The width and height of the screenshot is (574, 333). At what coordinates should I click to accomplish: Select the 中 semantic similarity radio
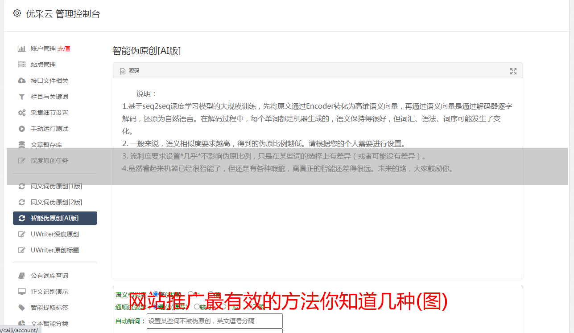[x=190, y=294]
